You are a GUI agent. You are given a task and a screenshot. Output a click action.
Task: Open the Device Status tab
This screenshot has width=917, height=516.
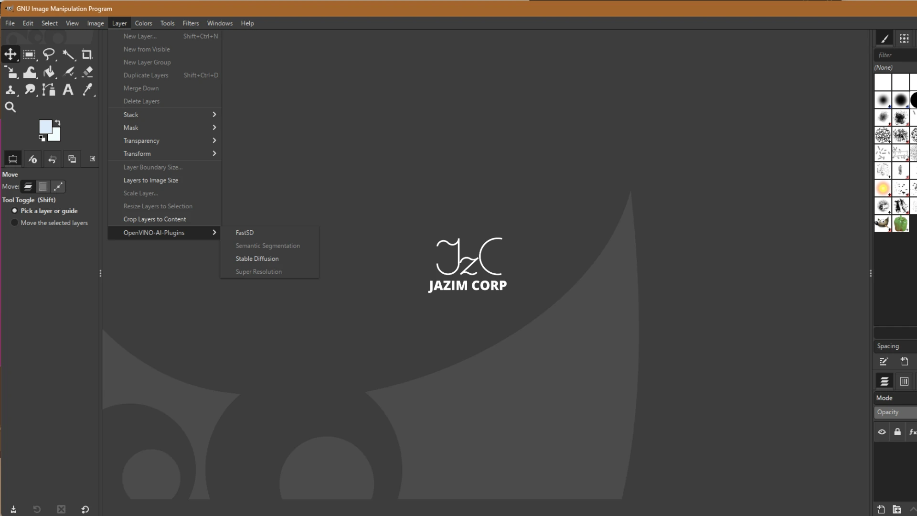[32, 159]
